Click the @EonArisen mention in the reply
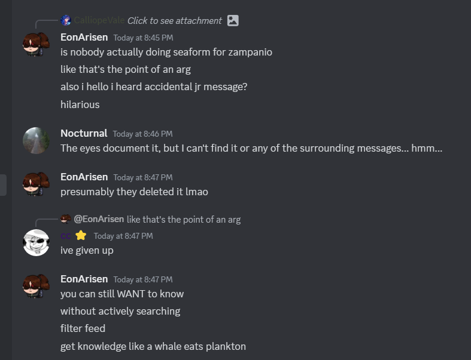471x360 pixels. click(x=99, y=219)
